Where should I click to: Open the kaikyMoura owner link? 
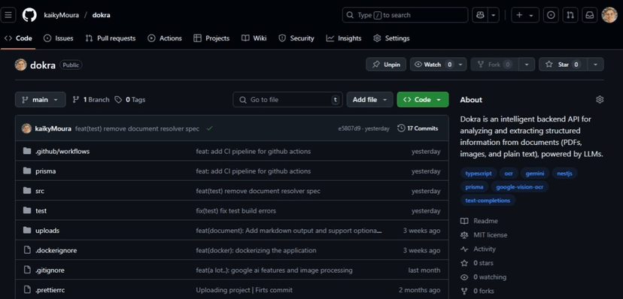pyautogui.click(x=61, y=15)
